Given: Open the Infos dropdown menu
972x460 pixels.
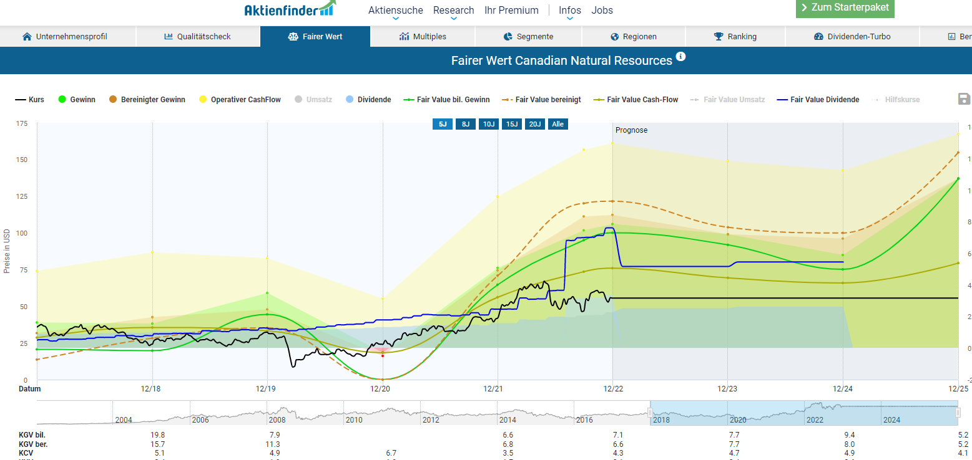Looking at the screenshot, I should point(570,11).
